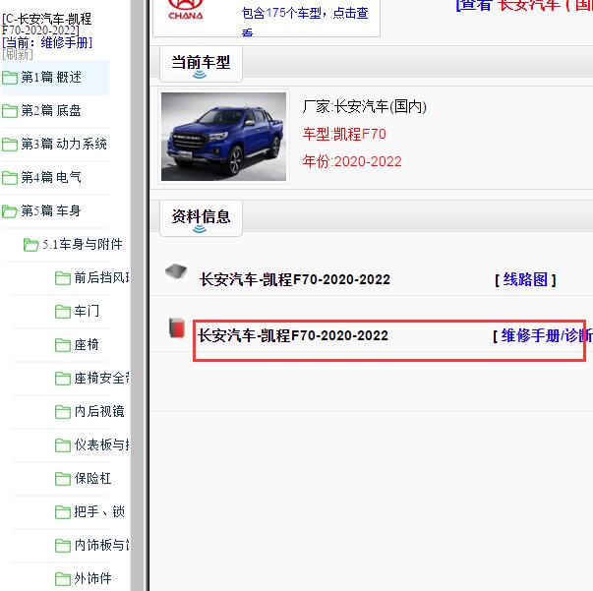The width and height of the screenshot is (593, 591).
Task: Open the 内饰板 subsection
Action: [x=102, y=545]
